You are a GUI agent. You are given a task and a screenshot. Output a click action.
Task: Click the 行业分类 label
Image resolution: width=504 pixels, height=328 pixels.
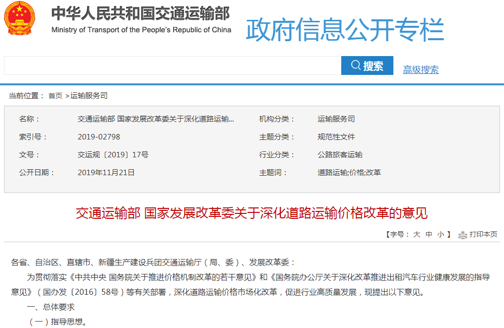coord(277,155)
